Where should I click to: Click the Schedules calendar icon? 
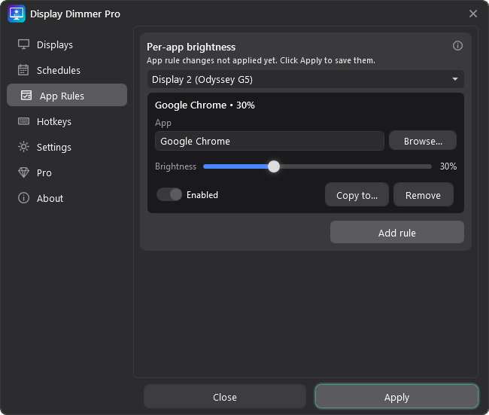23,70
